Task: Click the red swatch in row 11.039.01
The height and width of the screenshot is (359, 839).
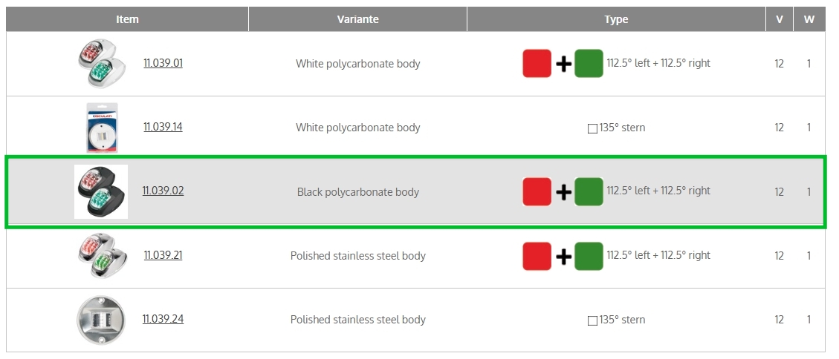Action: [537, 64]
